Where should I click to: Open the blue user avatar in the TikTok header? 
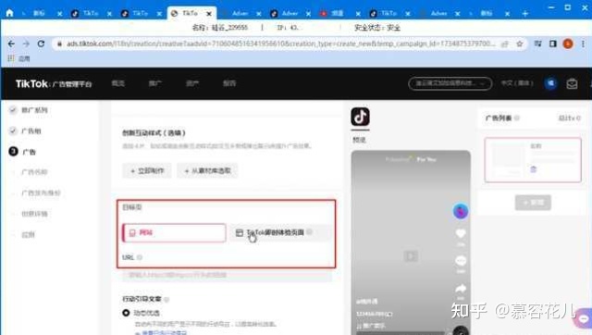pos(551,83)
